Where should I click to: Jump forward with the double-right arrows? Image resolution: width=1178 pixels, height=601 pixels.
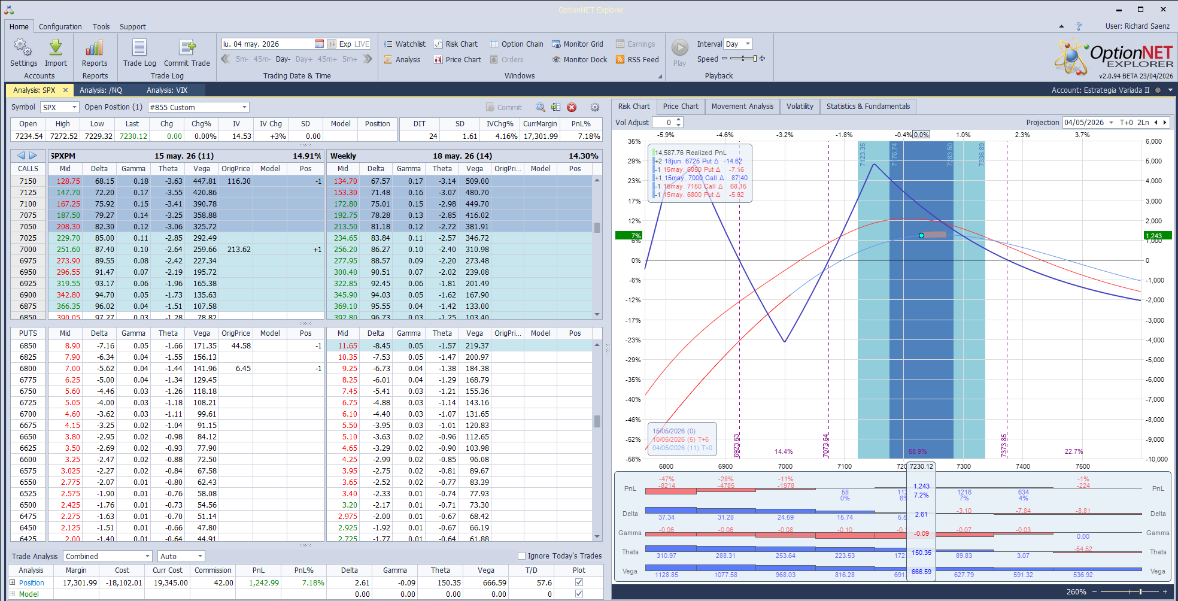(x=368, y=59)
